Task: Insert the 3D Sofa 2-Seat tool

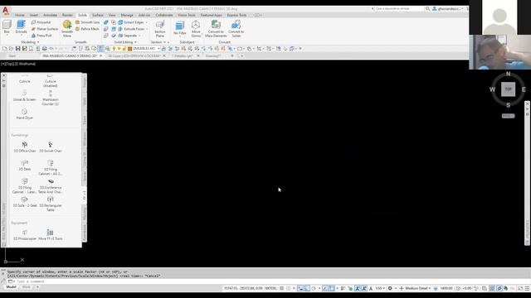Action: pos(25,202)
